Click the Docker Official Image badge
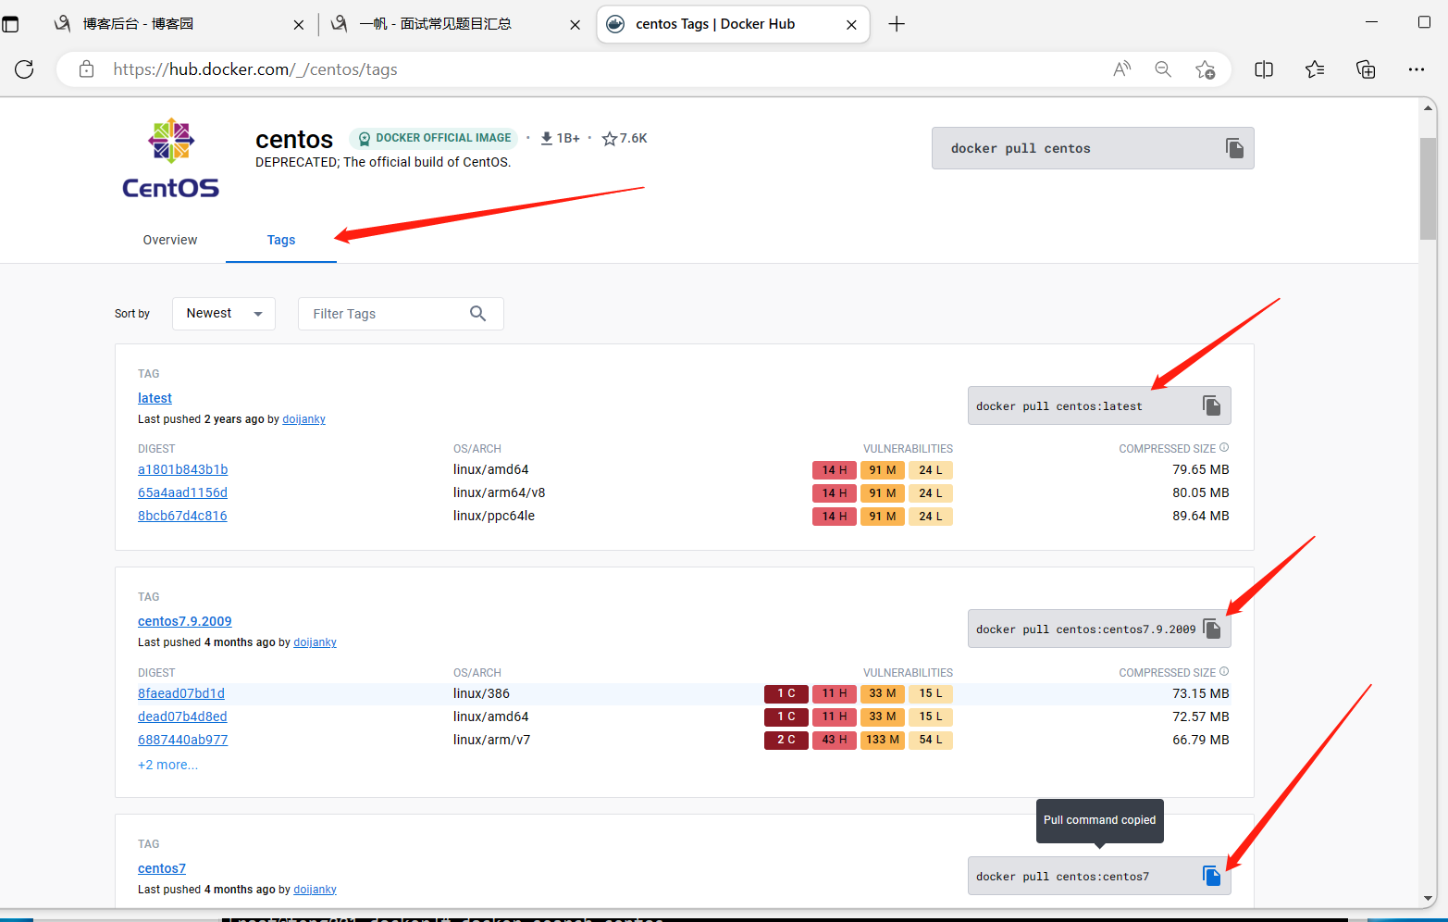 click(x=434, y=138)
